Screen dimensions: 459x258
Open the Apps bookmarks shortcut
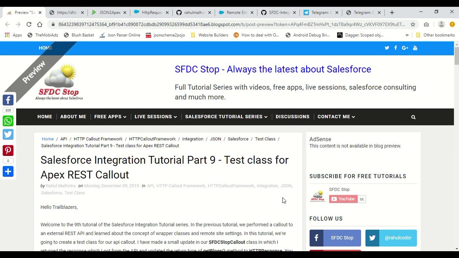pyautogui.click(x=13, y=35)
